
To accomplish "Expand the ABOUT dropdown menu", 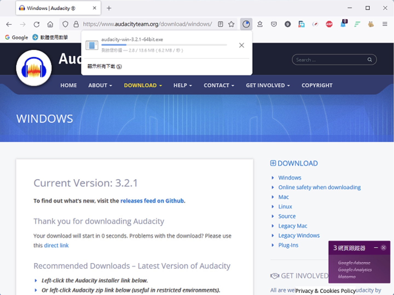I will (100, 85).
